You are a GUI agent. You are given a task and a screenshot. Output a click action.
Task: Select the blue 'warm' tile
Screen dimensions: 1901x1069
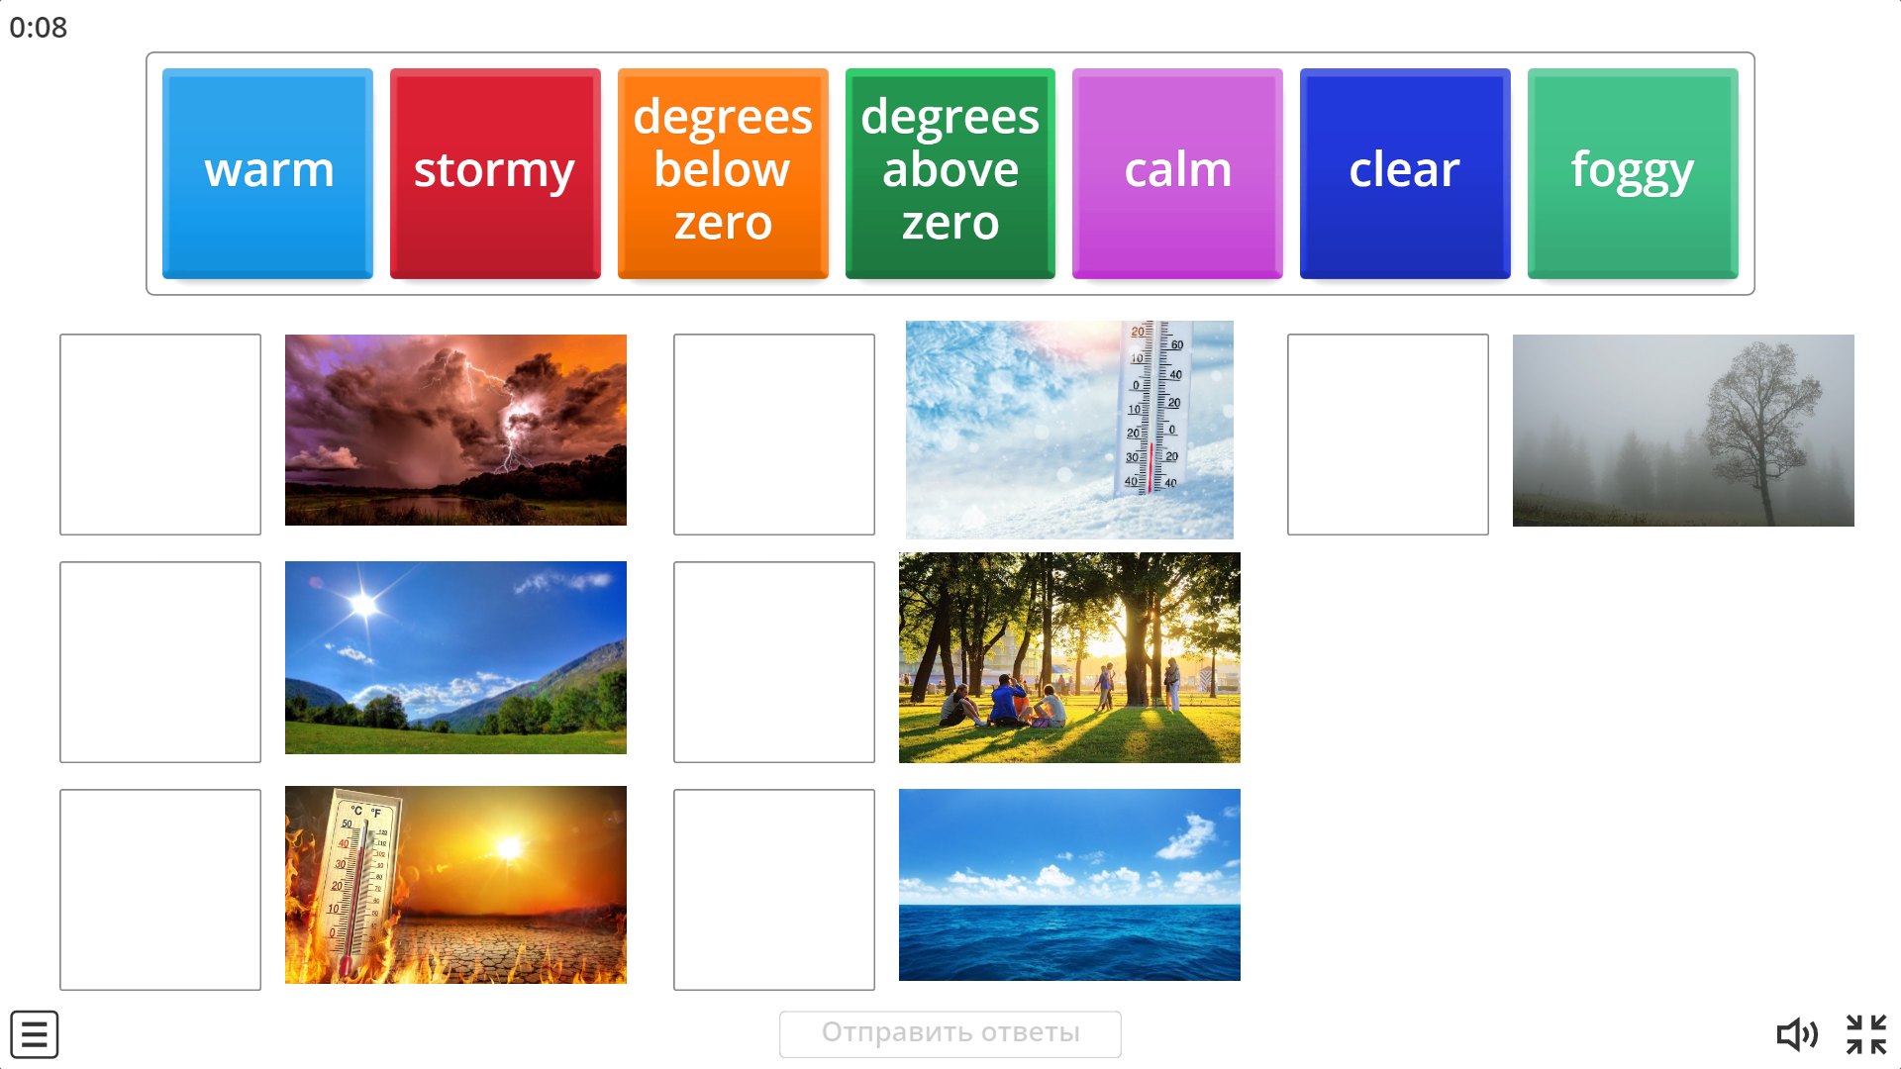pyautogui.click(x=267, y=173)
